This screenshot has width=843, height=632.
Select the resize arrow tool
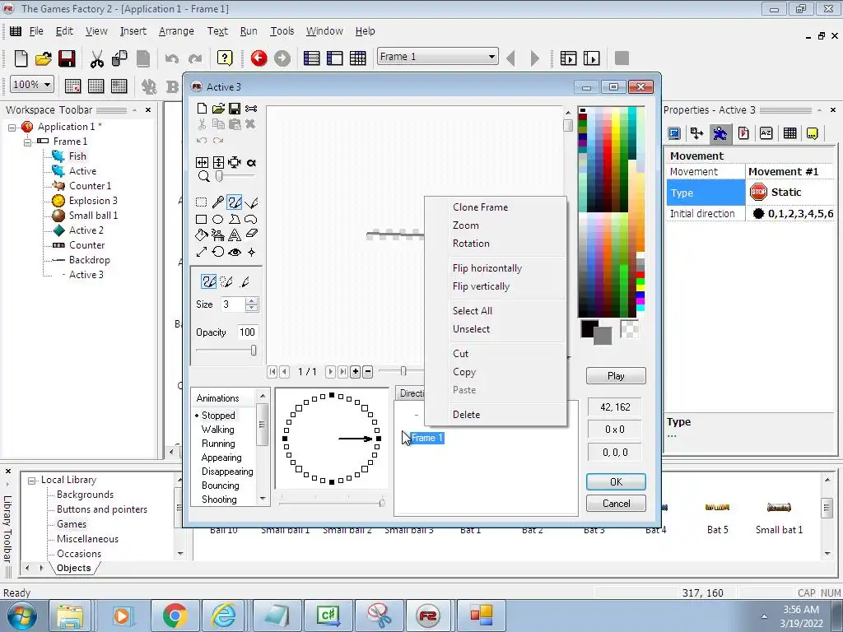201,252
